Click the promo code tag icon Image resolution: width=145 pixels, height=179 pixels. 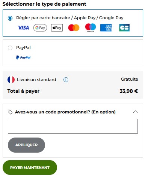click(10, 112)
